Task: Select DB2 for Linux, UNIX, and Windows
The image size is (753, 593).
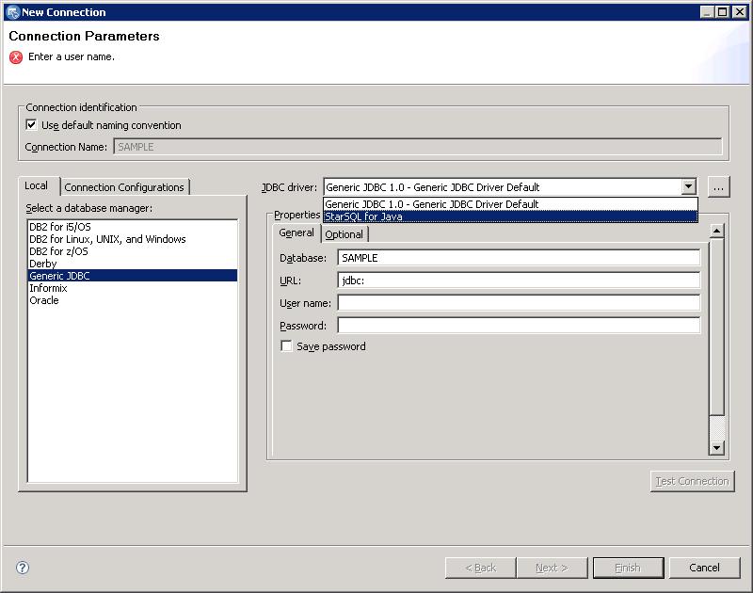Action: click(107, 239)
